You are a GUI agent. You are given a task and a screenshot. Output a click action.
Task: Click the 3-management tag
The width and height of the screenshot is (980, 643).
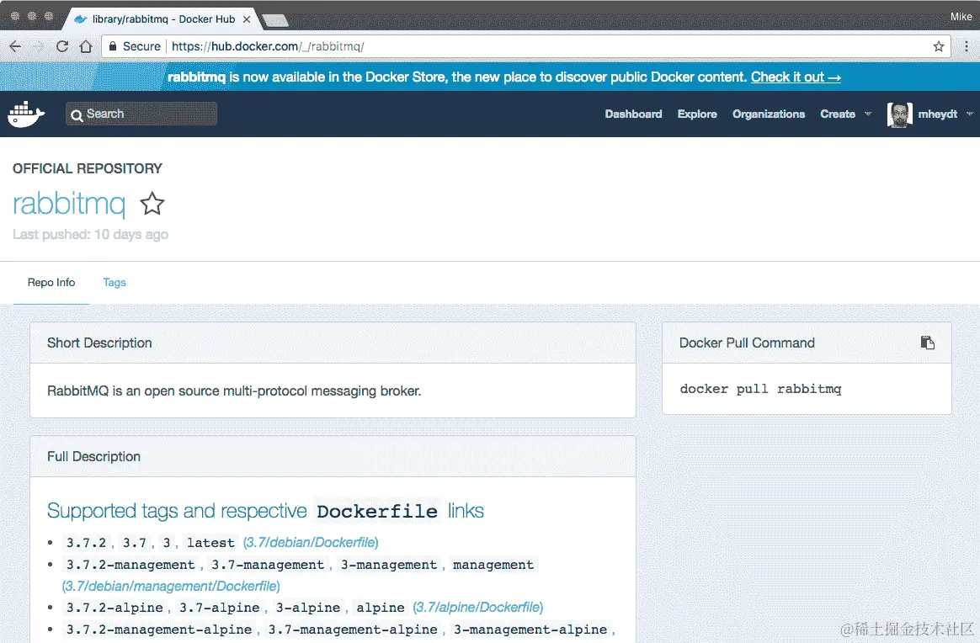point(389,565)
